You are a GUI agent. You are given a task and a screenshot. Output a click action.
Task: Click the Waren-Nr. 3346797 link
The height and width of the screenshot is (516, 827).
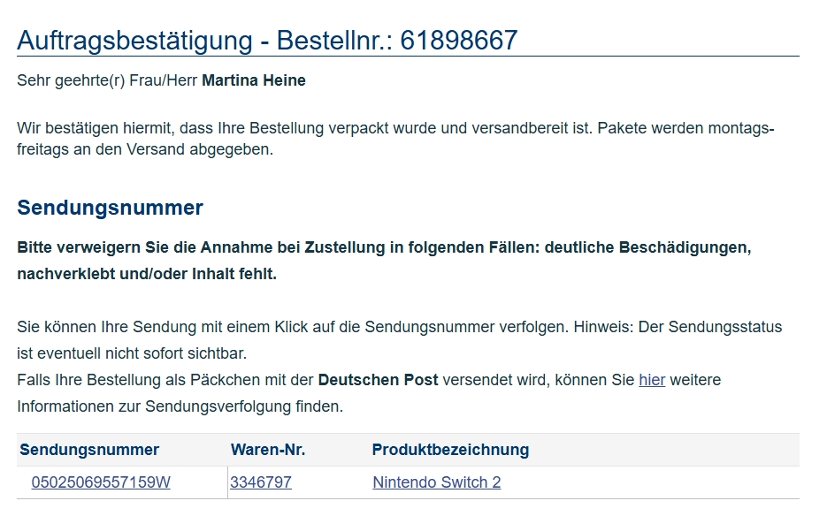(261, 482)
